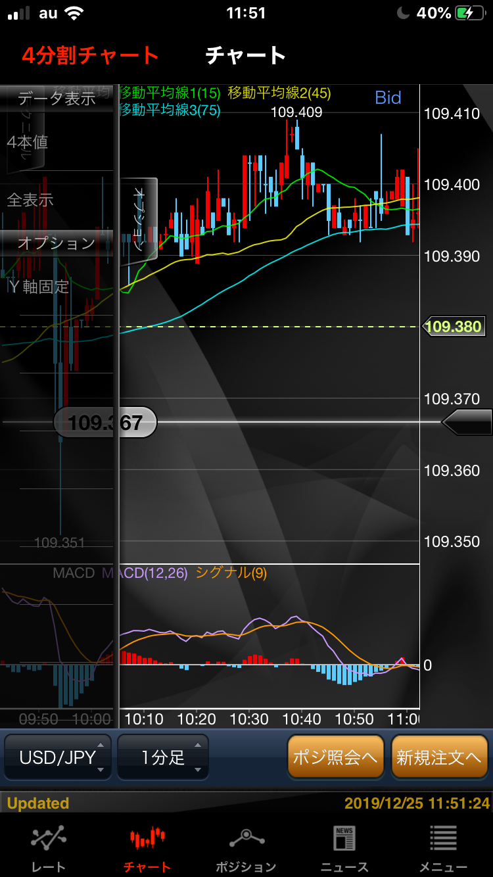Tap the シグナル(9) legend label
The width and height of the screenshot is (493, 877).
tap(231, 573)
